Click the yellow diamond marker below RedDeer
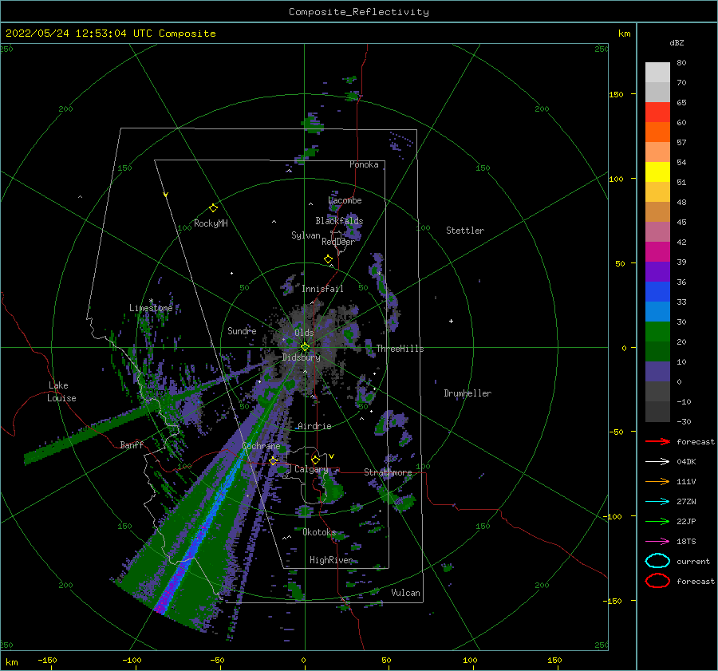Screen dimensions: 718x671 tap(328, 259)
